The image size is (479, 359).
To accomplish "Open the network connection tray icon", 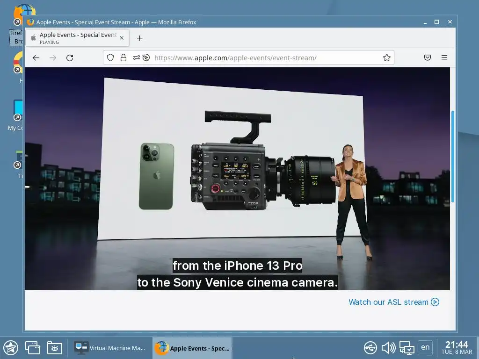I will click(x=407, y=348).
